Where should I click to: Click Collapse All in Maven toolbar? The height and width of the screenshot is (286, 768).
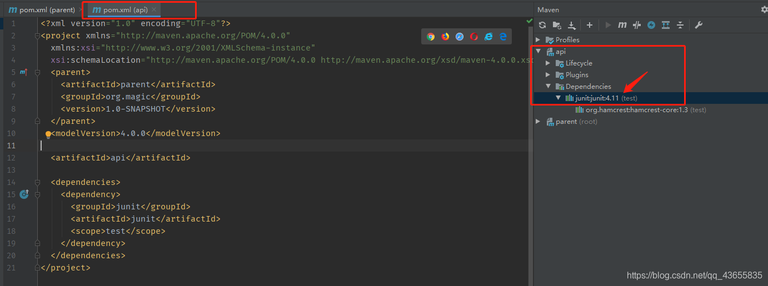[680, 25]
